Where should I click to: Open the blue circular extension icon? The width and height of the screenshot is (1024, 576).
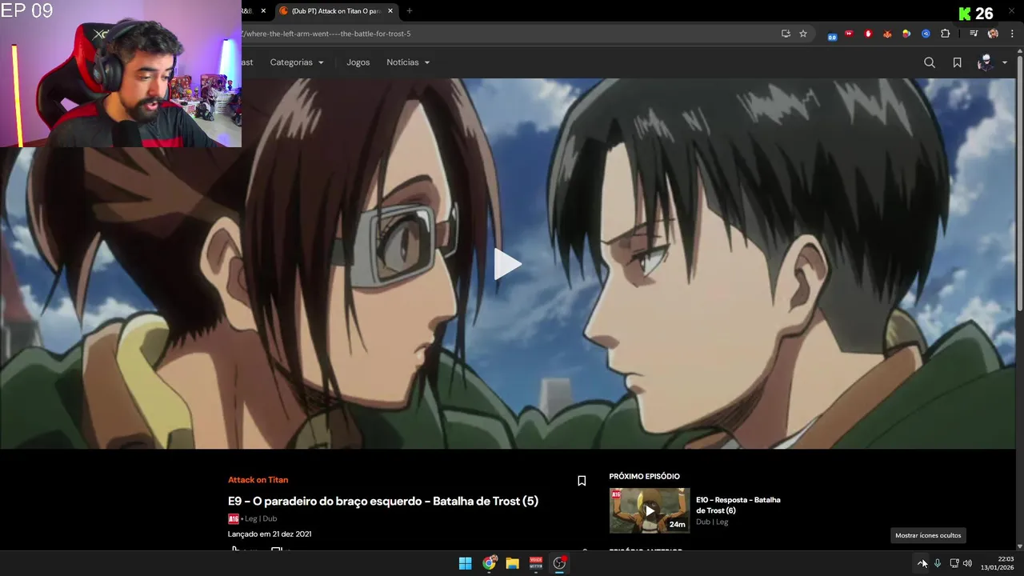926,34
